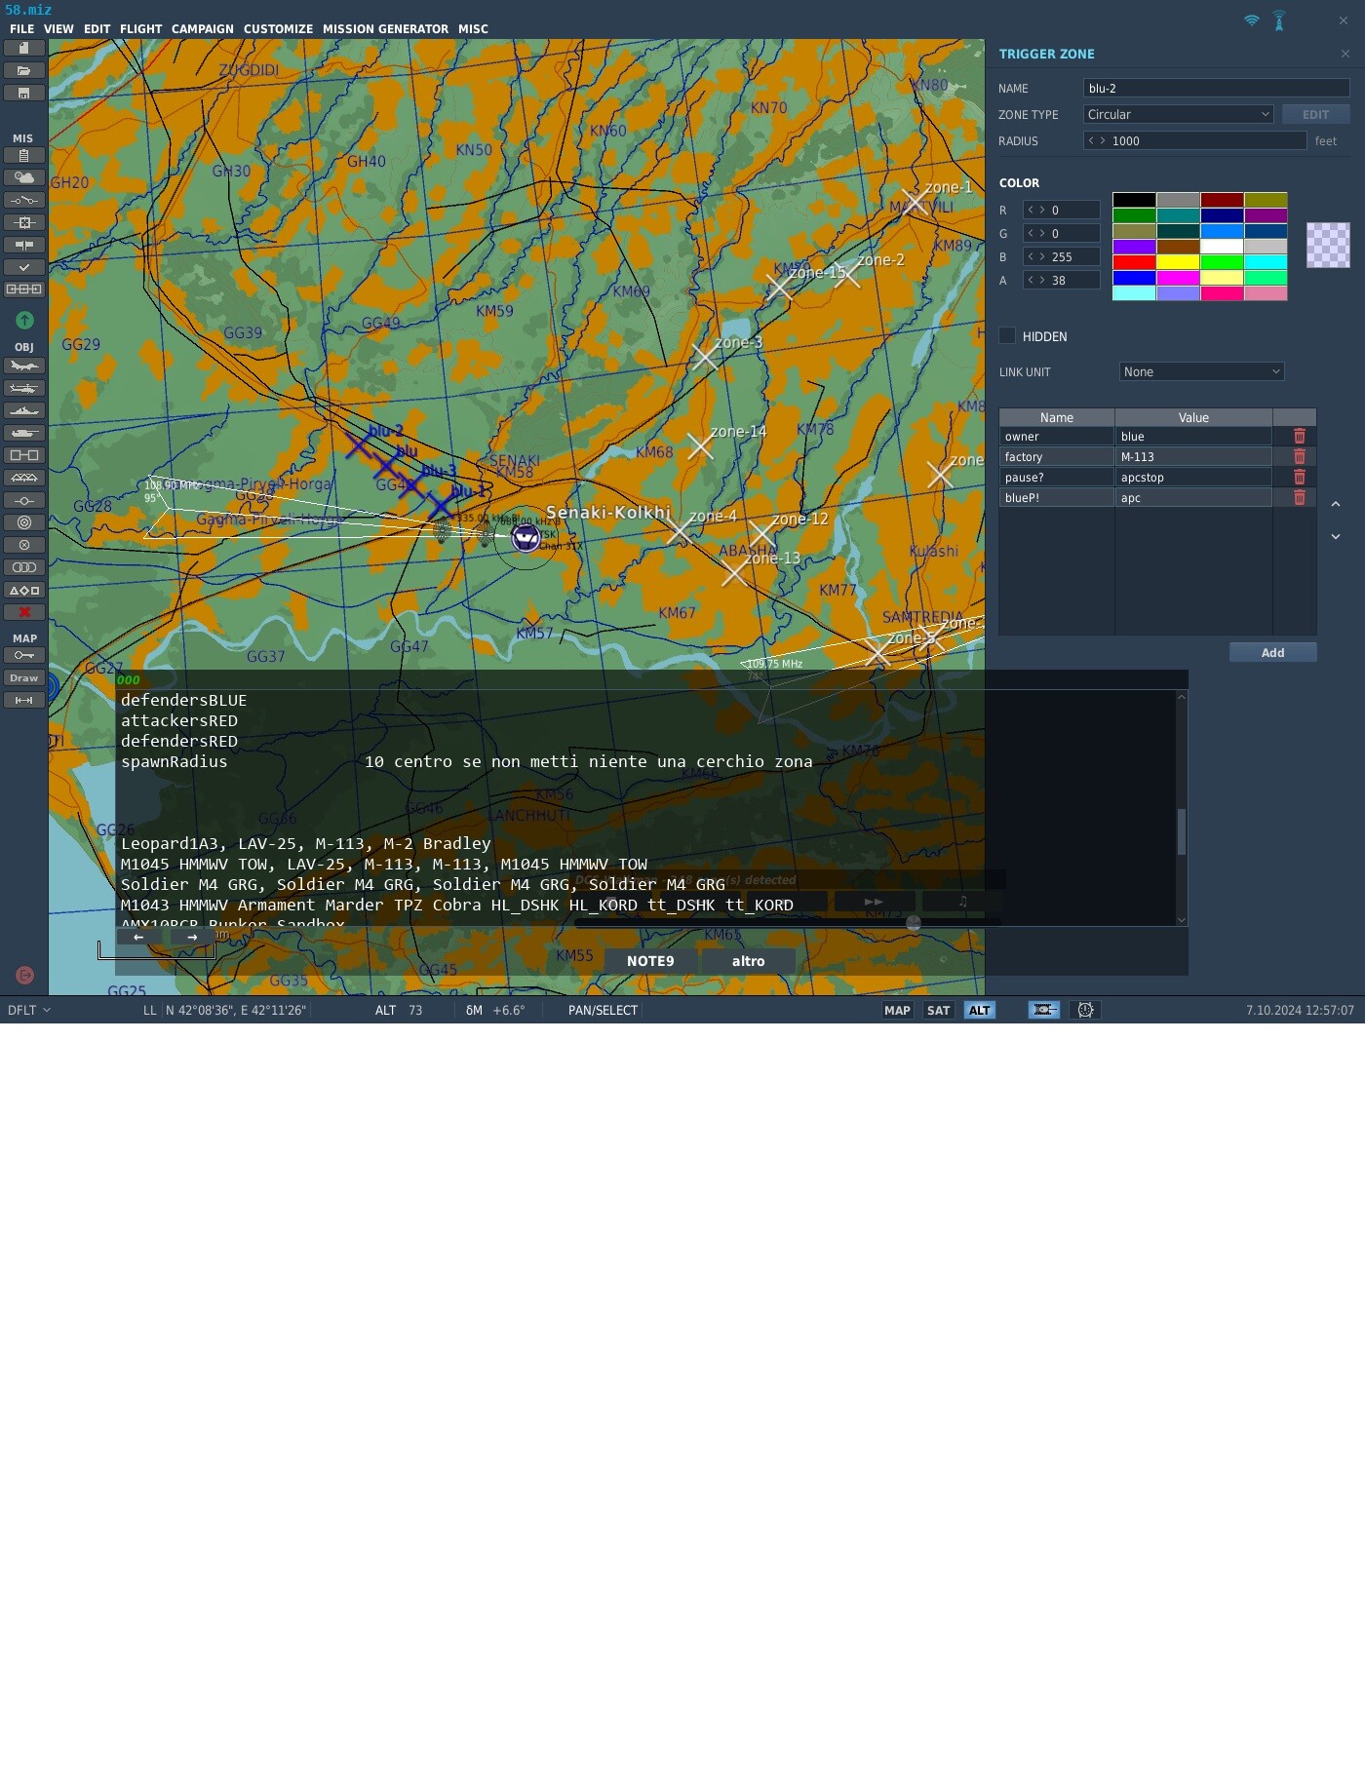Screen dimensions: 1365x1774
Task: Decrease the RADIUS value stepper
Action: [x=1091, y=140]
